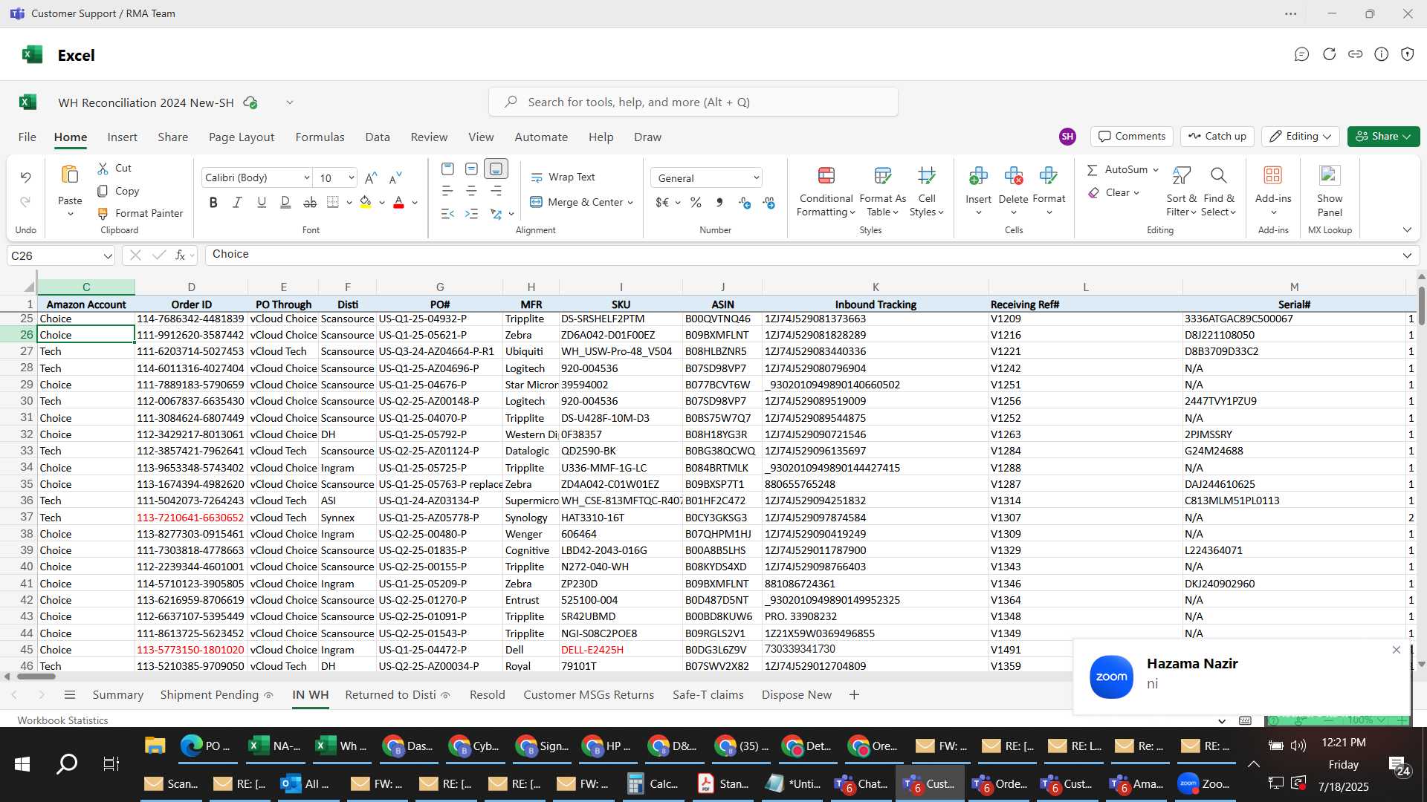Decrease font size with smaller A icon
Screen dimensions: 1427x802
[395, 177]
